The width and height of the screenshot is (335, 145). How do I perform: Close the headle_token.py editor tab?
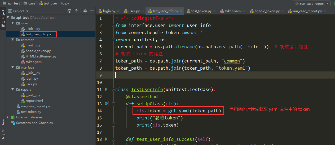point(282,11)
